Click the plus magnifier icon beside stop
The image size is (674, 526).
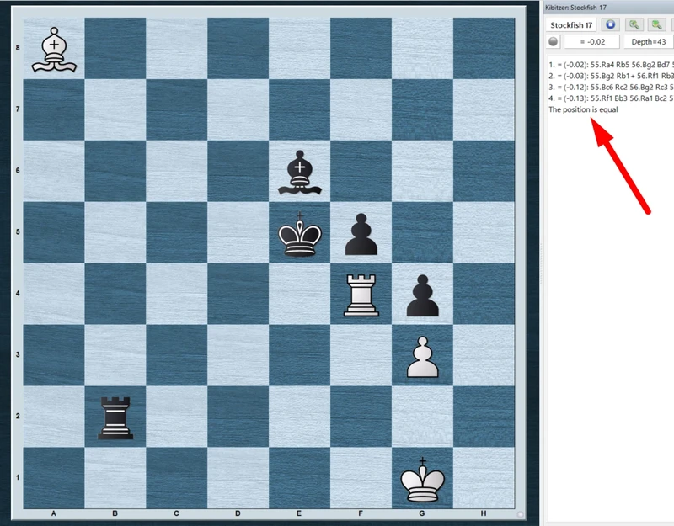click(634, 25)
